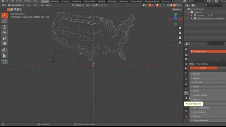Open the Particle properties tab
Screen dimensions: 226x127
pos(186,93)
